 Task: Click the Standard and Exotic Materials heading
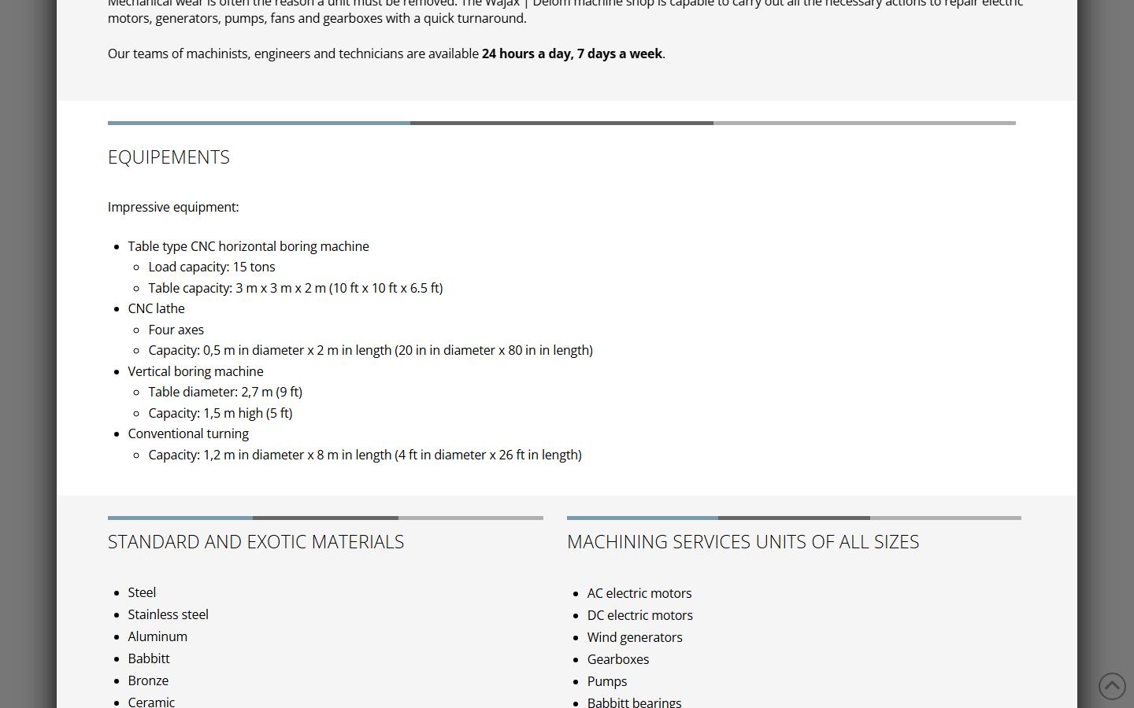pos(256,542)
